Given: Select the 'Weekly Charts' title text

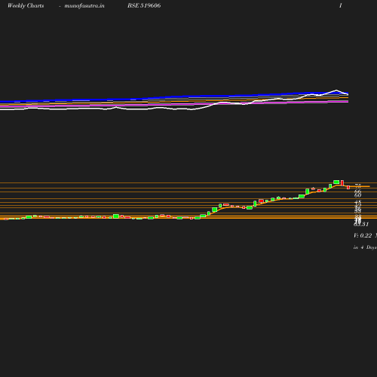Looking at the screenshot, I should click(x=26, y=6).
